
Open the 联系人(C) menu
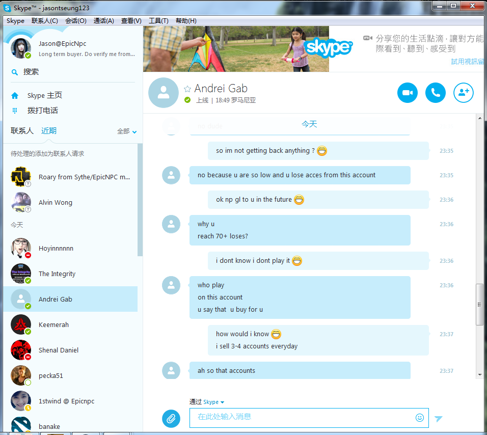tap(45, 21)
